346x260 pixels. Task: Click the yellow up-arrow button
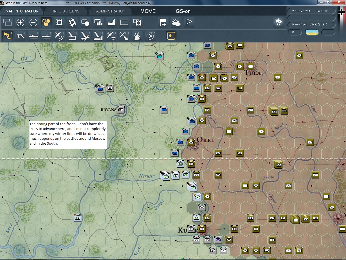tap(171, 36)
